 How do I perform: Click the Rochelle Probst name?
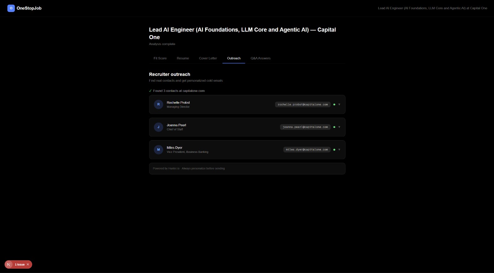point(178,103)
